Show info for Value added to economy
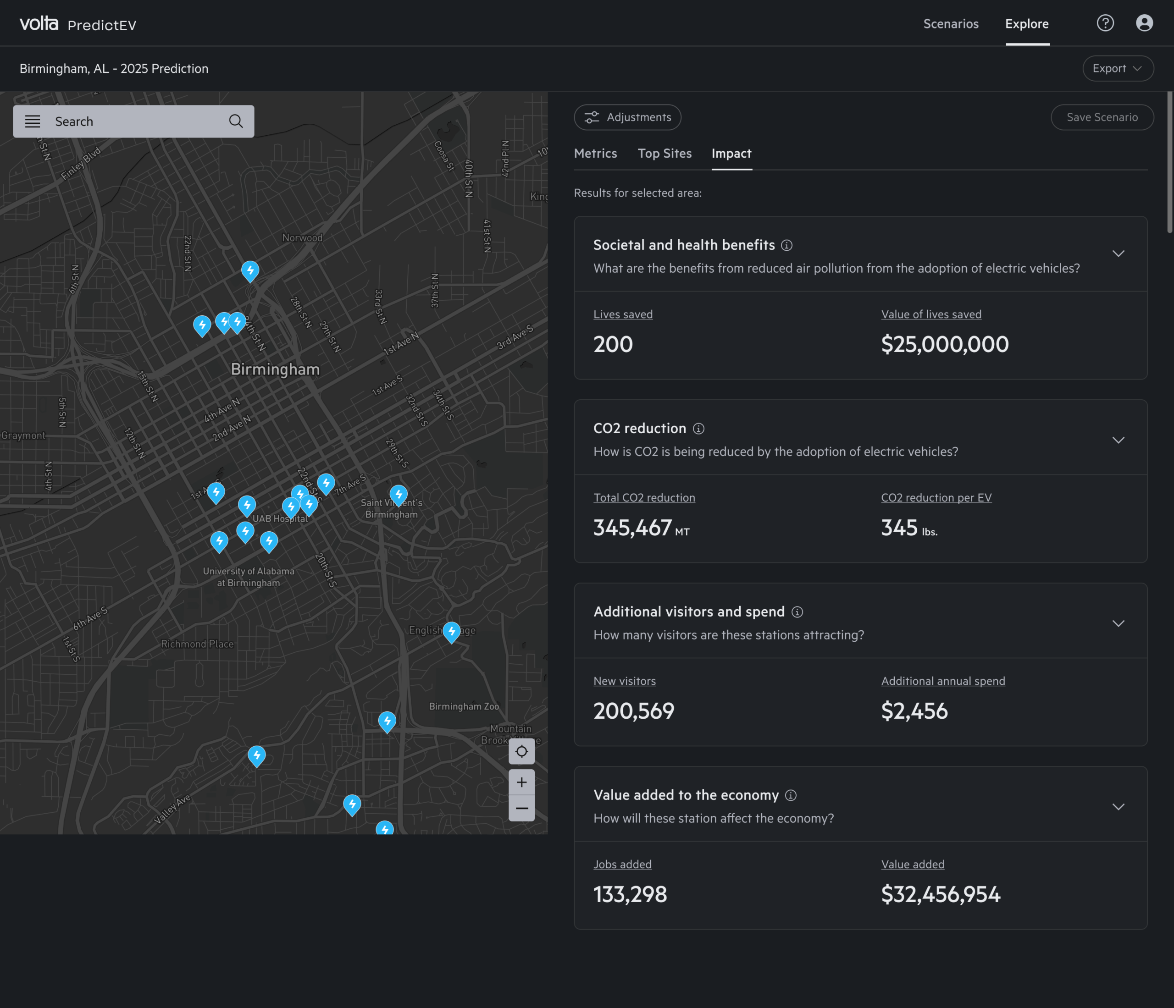 click(791, 796)
